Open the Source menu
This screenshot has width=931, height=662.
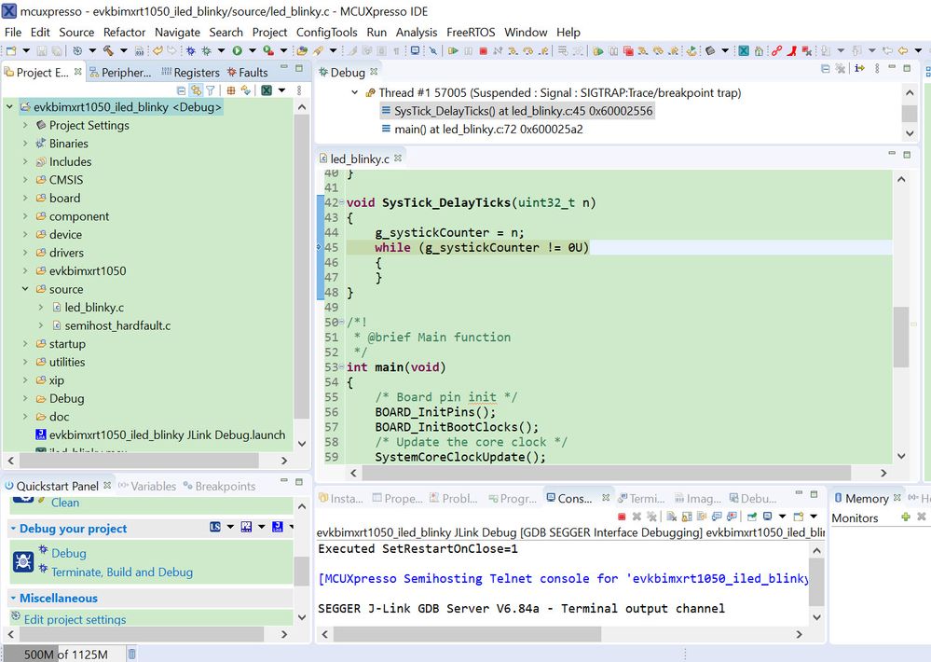coord(76,32)
